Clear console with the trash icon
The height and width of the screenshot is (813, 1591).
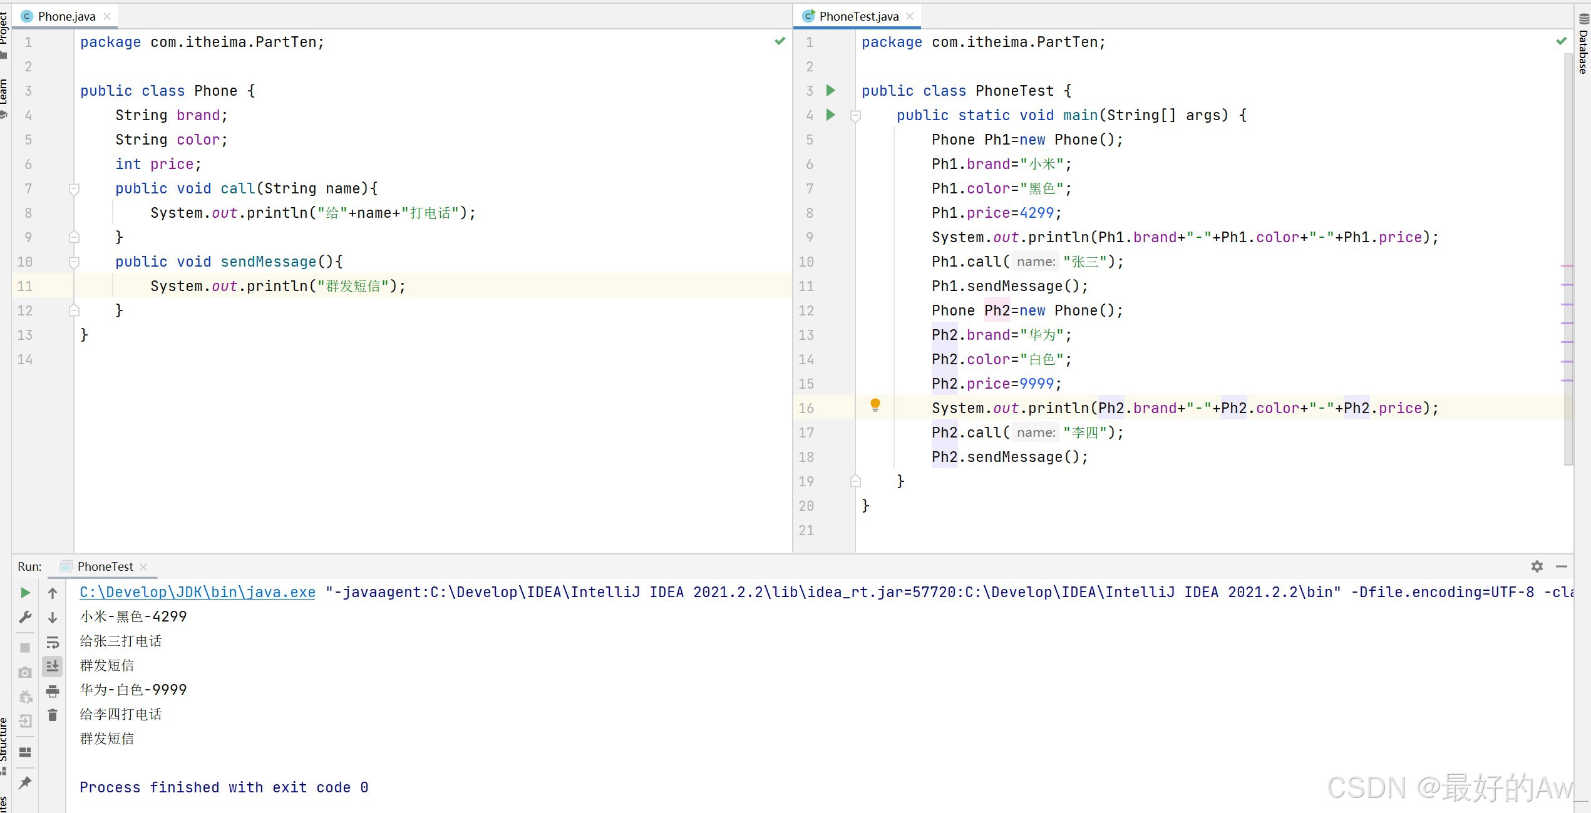(53, 715)
